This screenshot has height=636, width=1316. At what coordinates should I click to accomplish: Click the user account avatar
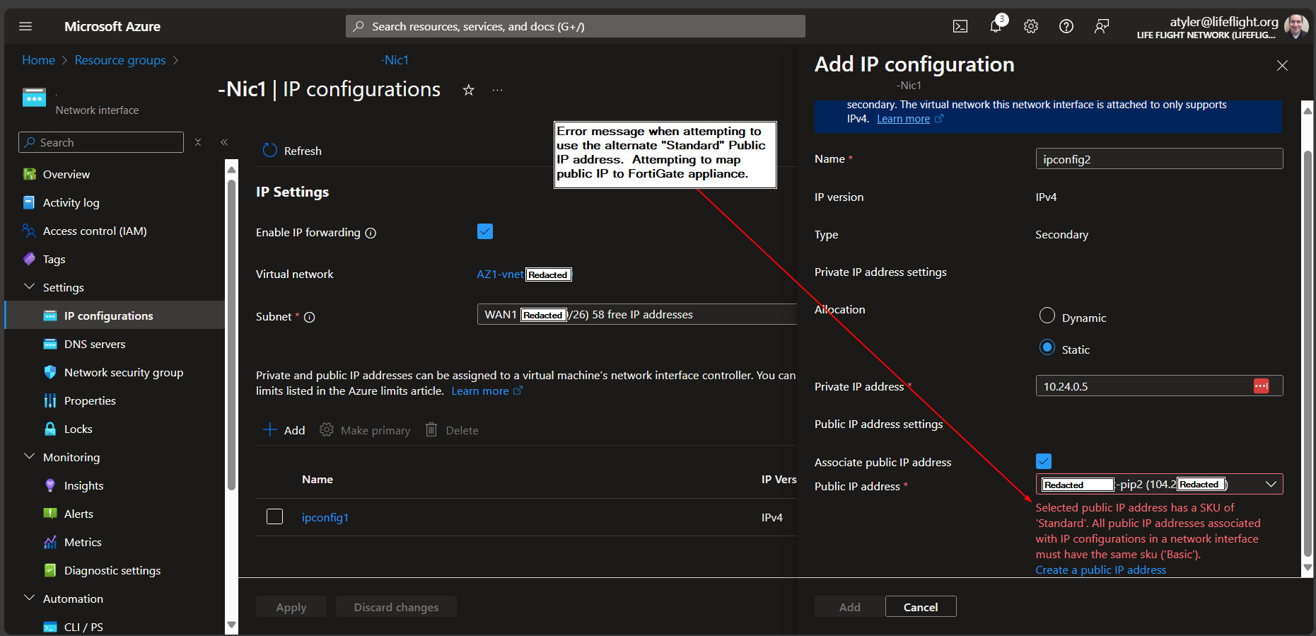1296,26
